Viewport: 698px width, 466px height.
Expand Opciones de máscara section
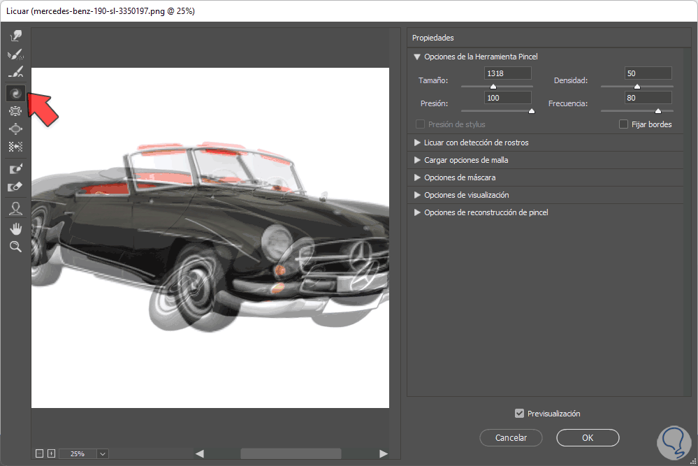(x=417, y=177)
